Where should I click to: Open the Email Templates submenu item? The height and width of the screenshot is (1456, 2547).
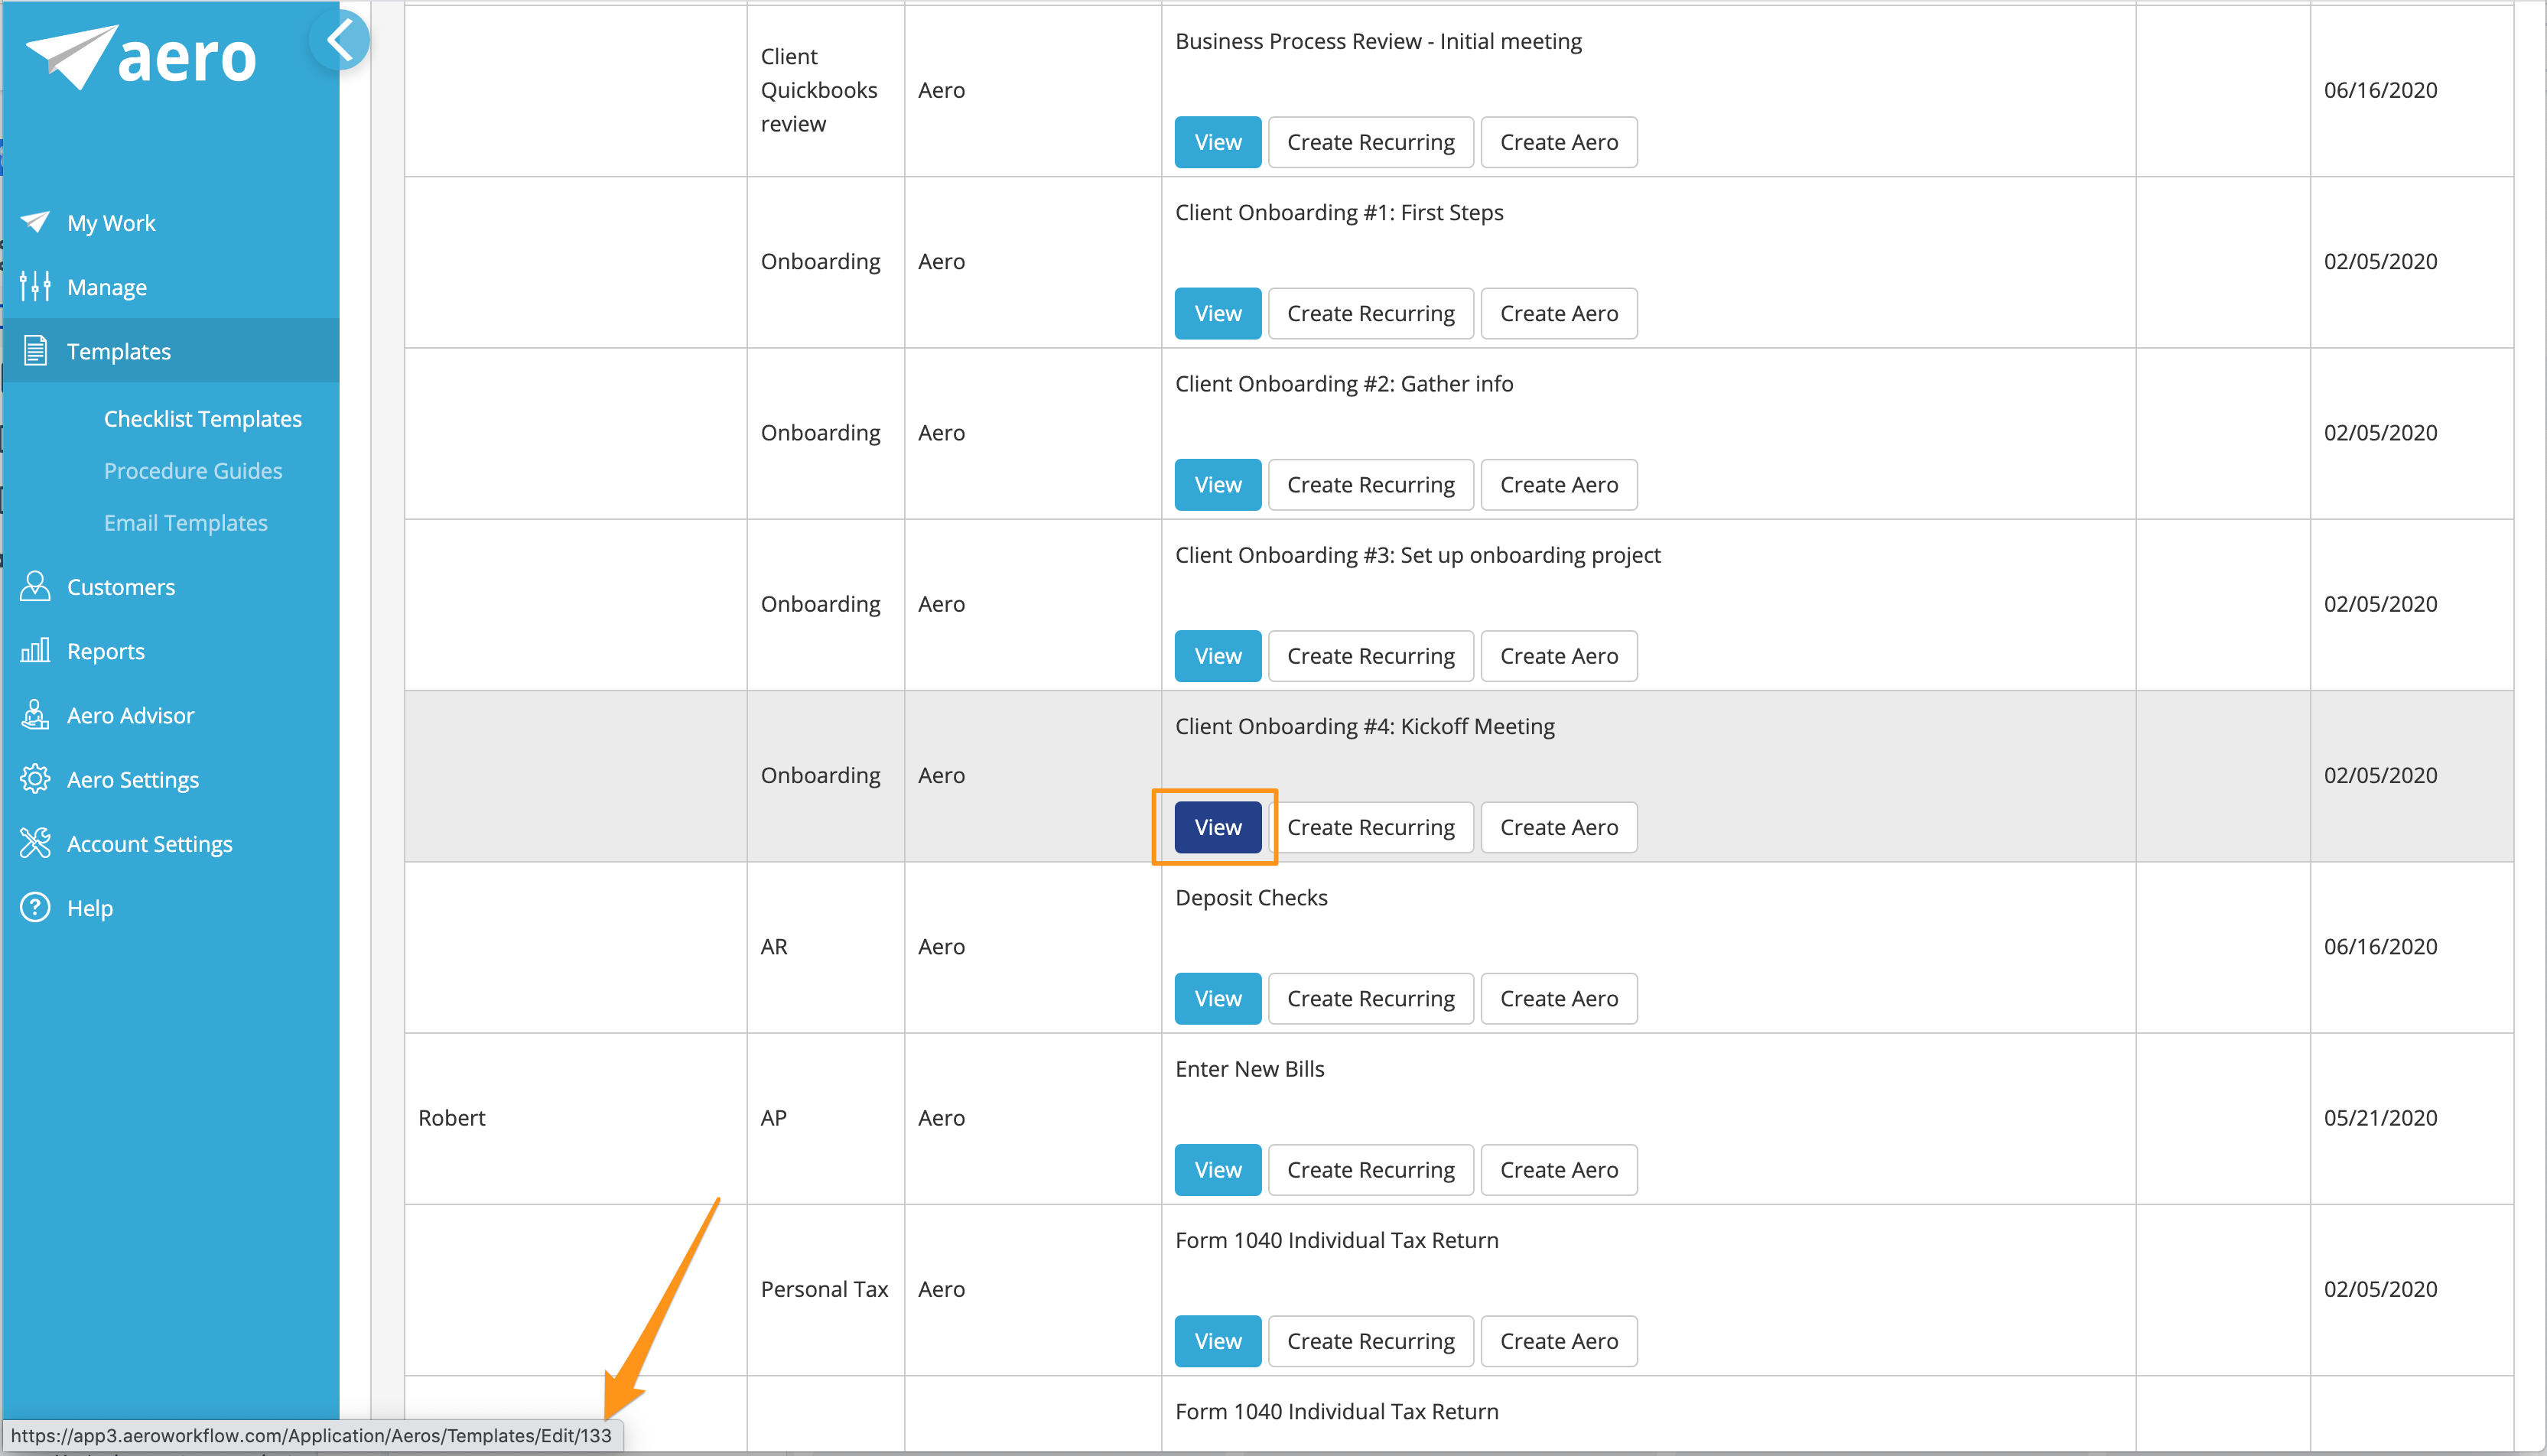(x=186, y=523)
